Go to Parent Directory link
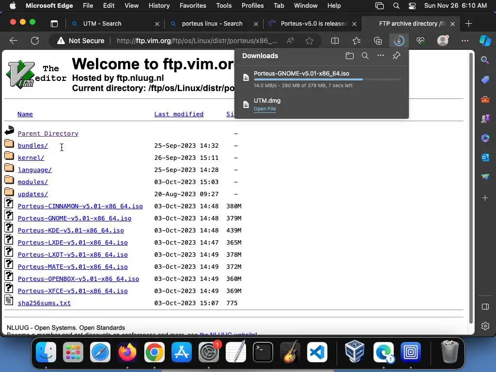496x372 pixels. pyautogui.click(x=48, y=134)
